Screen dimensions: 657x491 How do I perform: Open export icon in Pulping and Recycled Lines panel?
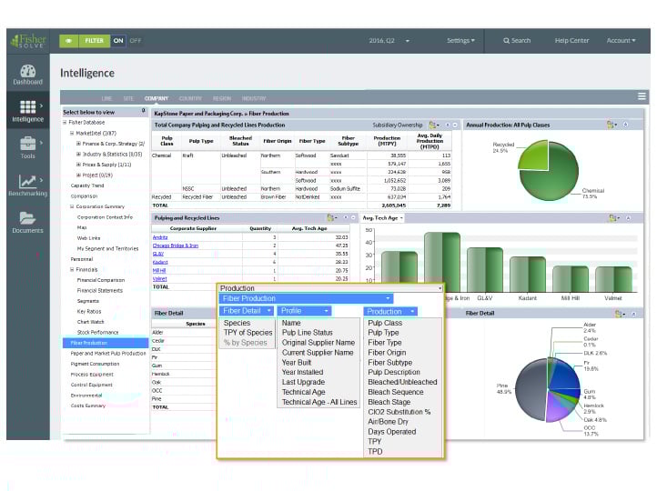[x=332, y=217]
